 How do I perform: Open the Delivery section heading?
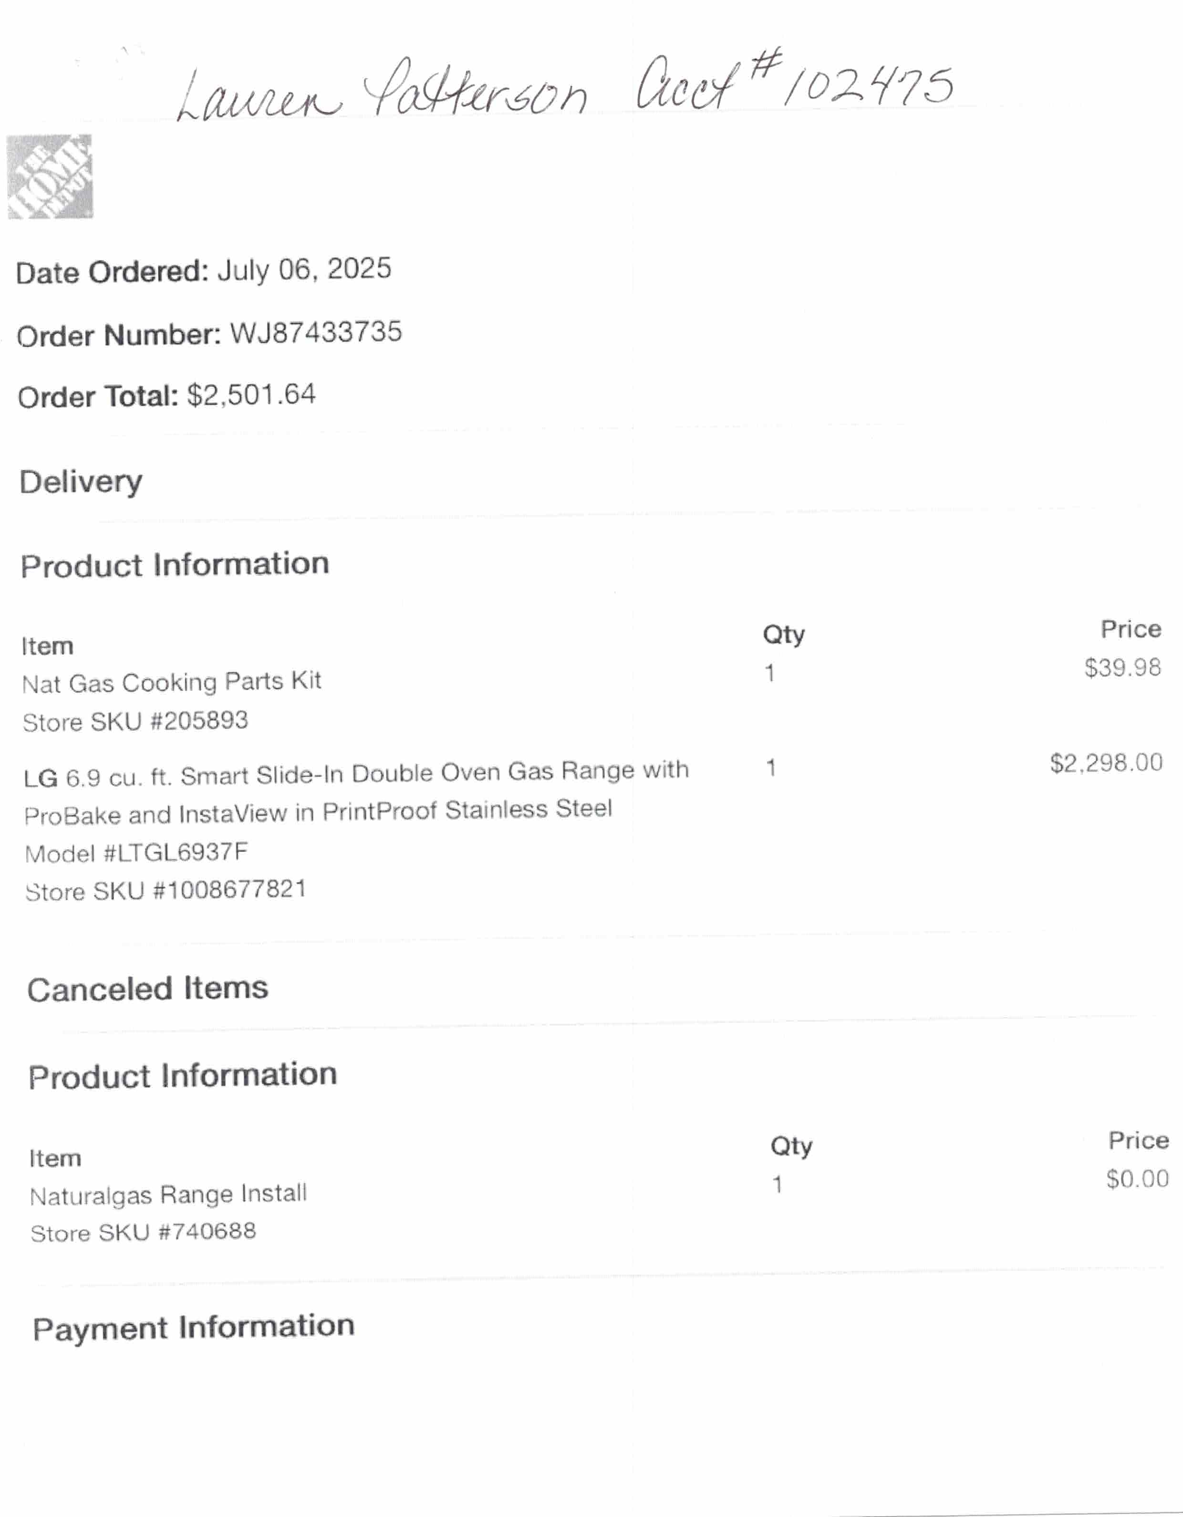click(81, 482)
